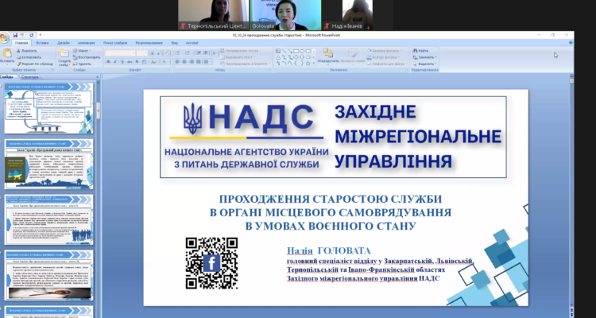
Task: Open Контур фигуры (Shape Outline) dropdown
Action: [384, 57]
